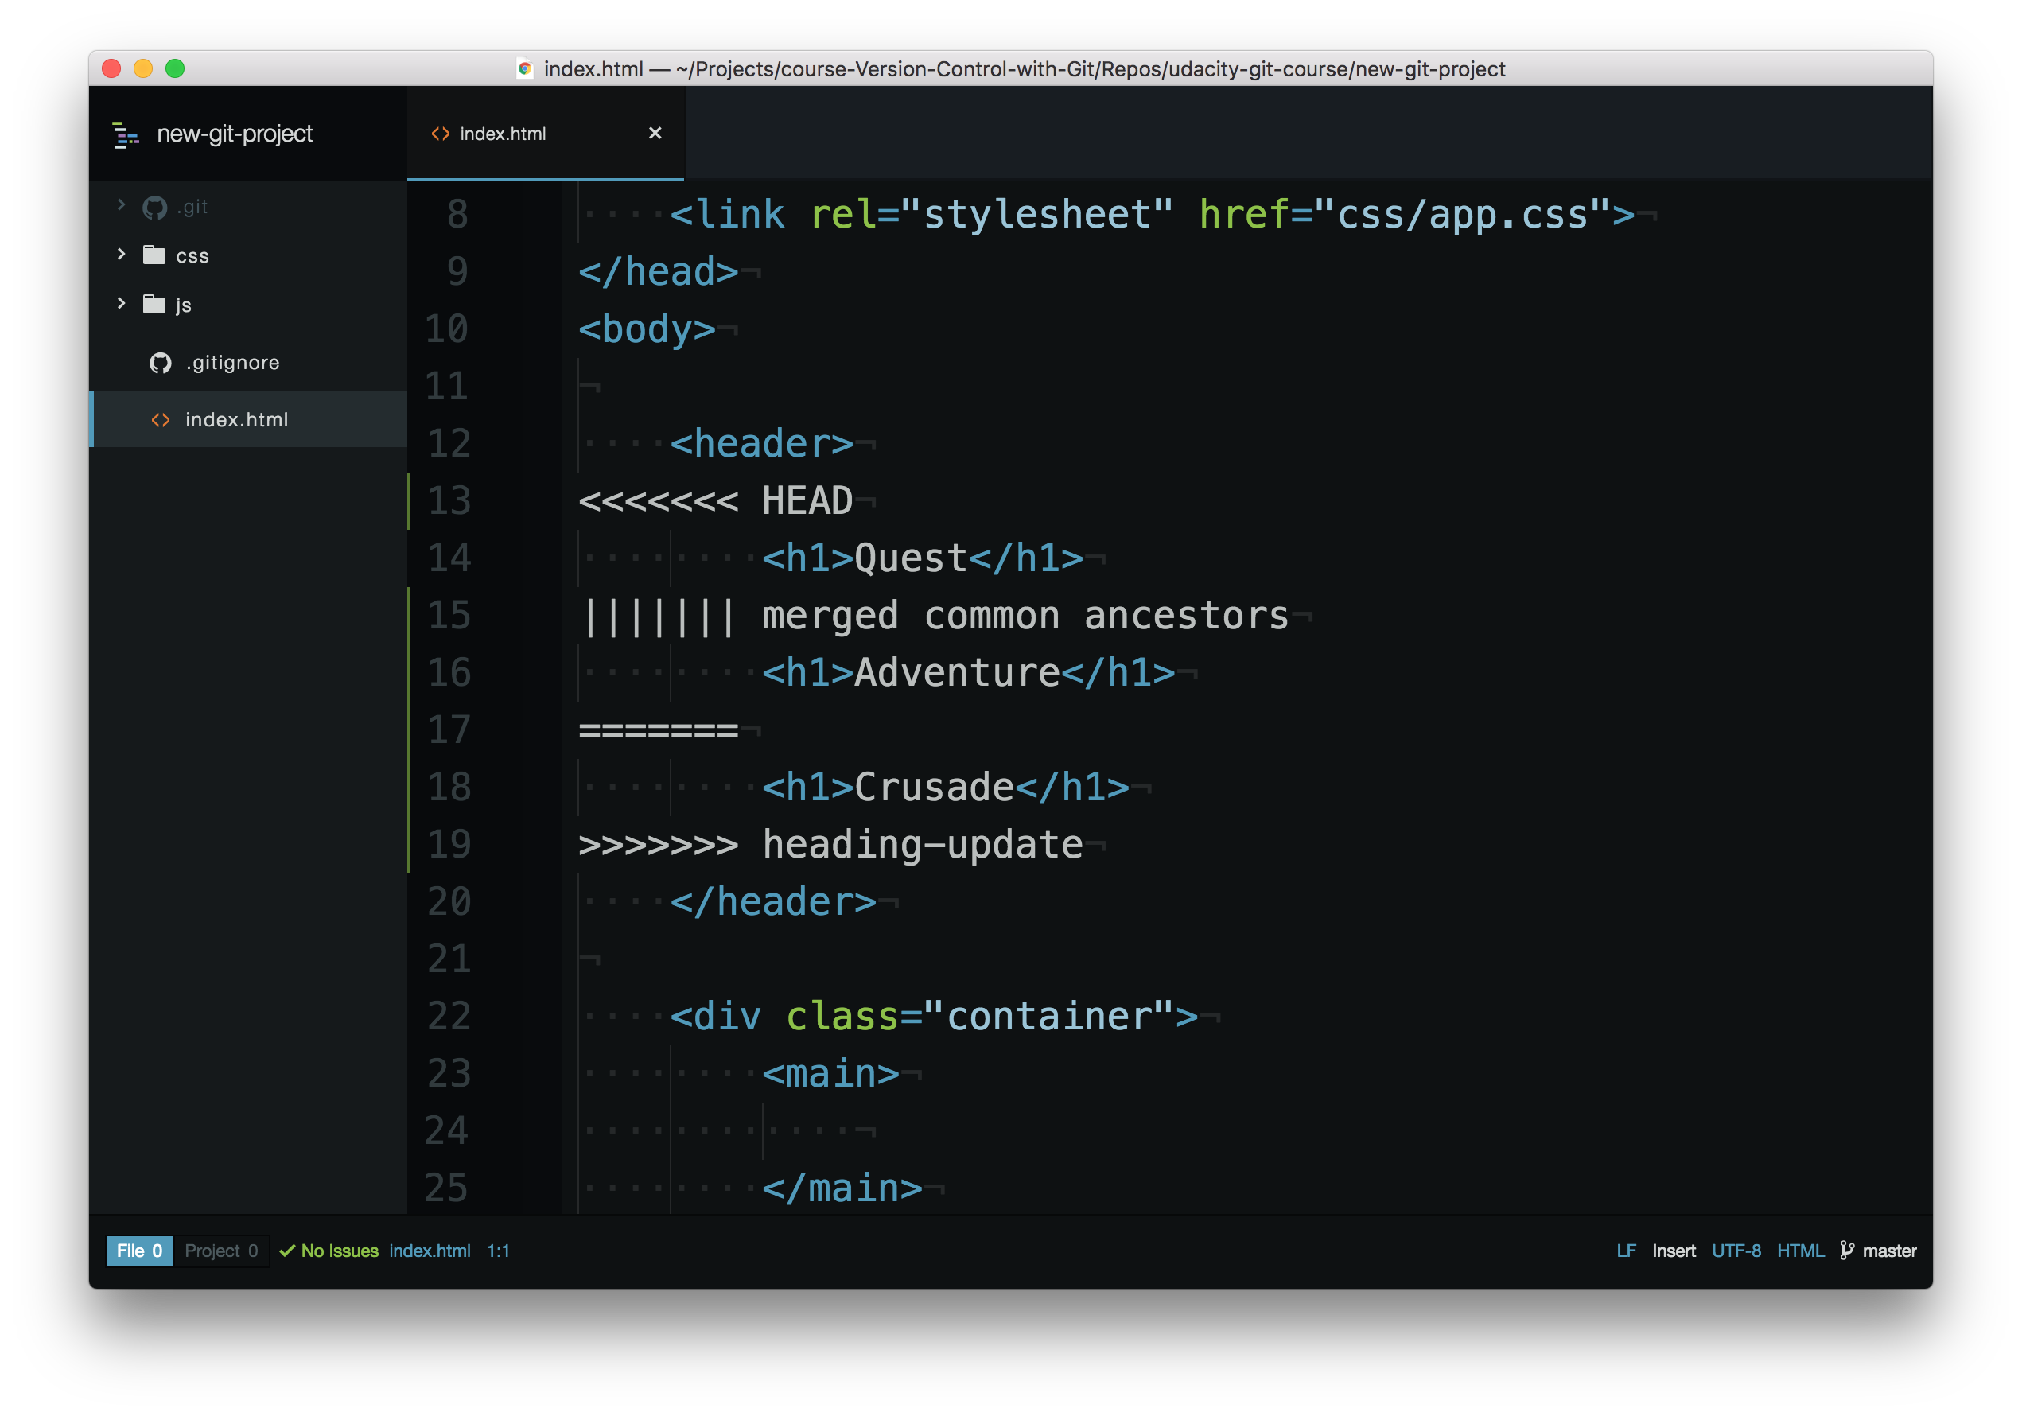This screenshot has width=2022, height=1416.
Task: Open the HTML grammar selector in status bar
Action: point(1800,1250)
